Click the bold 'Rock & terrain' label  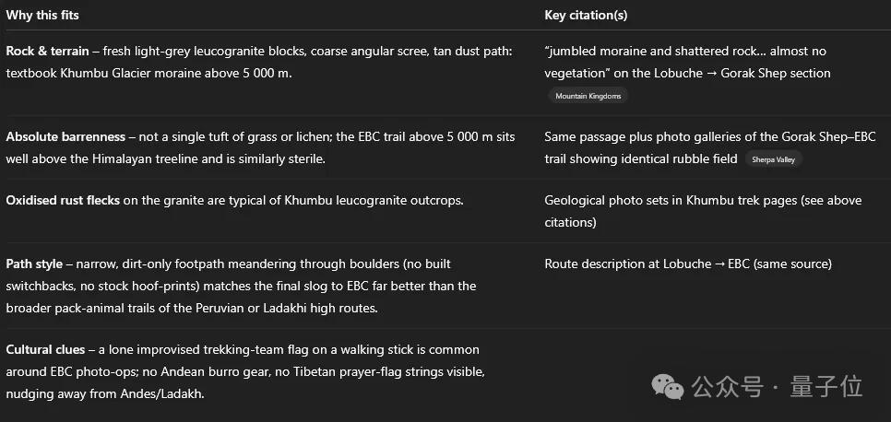point(47,51)
